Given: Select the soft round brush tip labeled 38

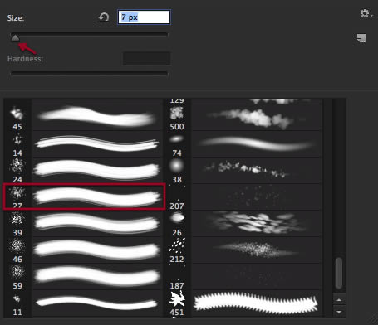Looking at the screenshot, I should 177,166.
